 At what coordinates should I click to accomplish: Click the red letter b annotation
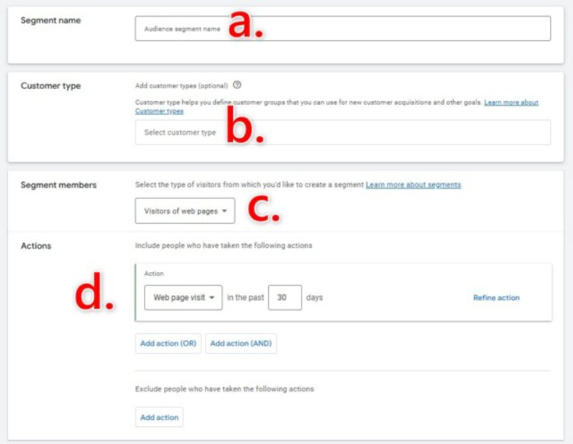click(x=244, y=131)
